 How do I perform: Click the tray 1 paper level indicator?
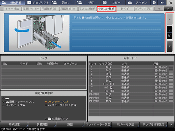coord(171,67)
